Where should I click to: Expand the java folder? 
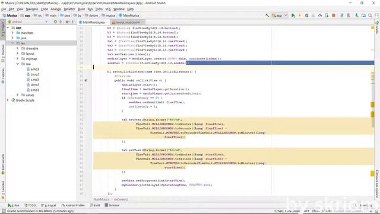pos(12,38)
